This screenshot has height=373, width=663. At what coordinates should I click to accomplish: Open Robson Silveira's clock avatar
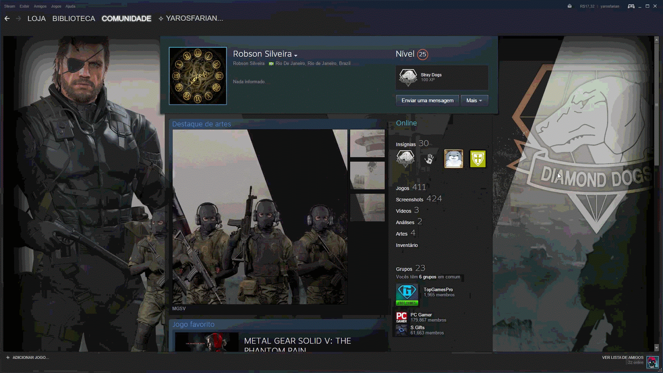click(198, 76)
